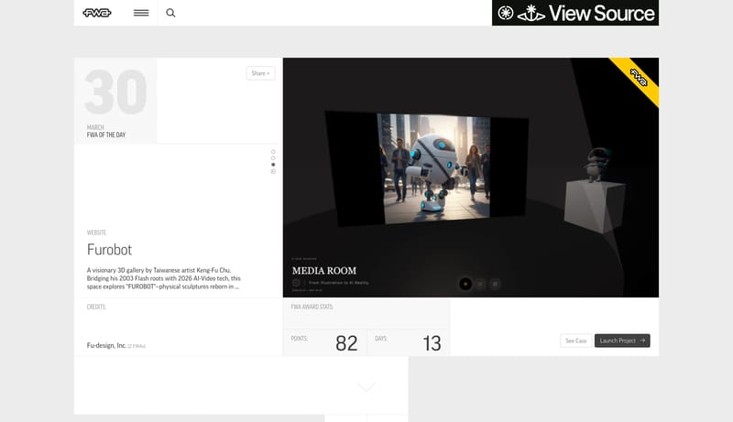
Task: Click the POINTS label
Action: coord(300,339)
